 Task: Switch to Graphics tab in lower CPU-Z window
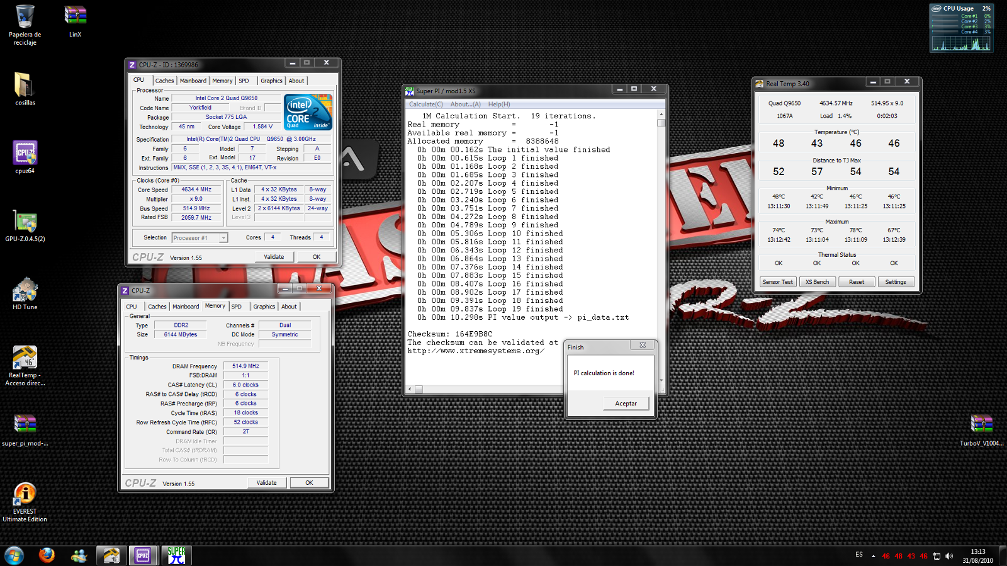tap(264, 307)
